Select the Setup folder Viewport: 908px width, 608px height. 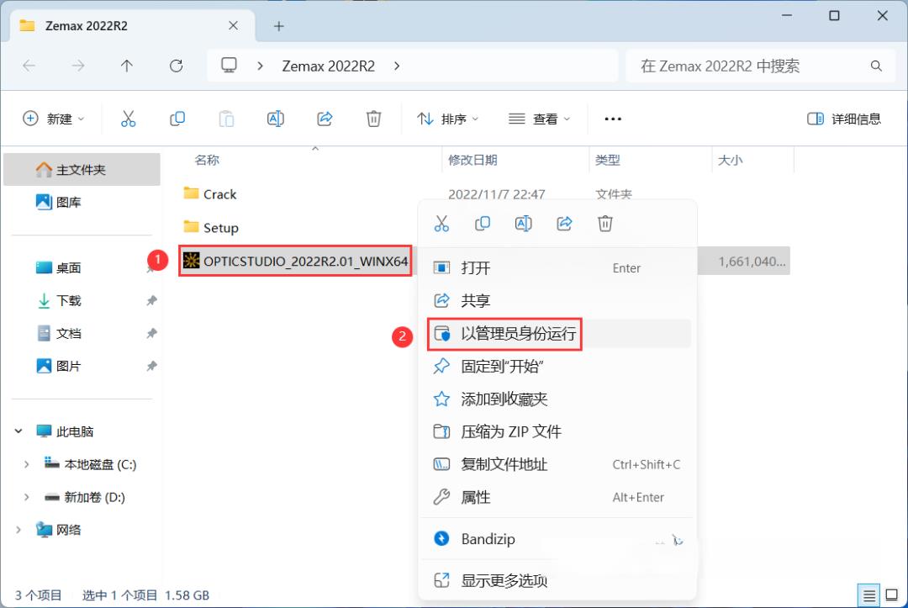tap(211, 227)
